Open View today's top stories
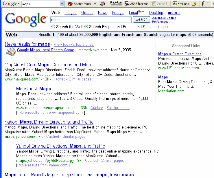This screenshot has height=178, width=214. [73, 44]
